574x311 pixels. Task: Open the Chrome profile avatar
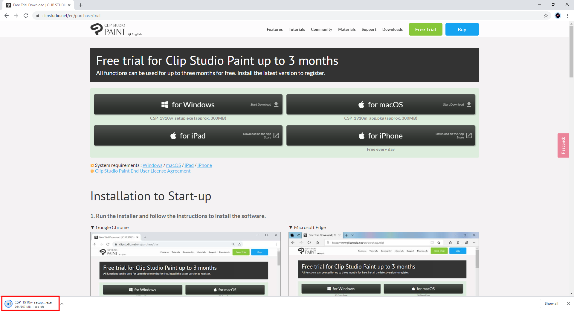click(x=558, y=16)
